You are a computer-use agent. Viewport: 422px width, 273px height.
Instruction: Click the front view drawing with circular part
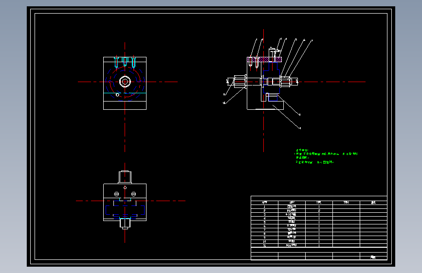point(125,83)
